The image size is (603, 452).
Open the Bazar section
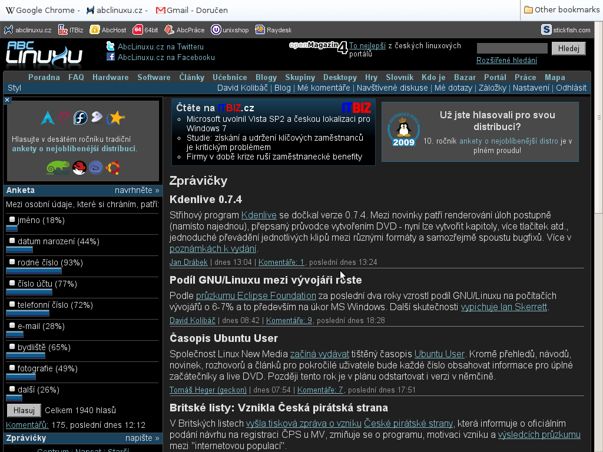tap(465, 77)
